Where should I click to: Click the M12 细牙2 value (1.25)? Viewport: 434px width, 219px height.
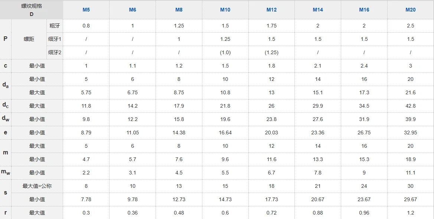(x=271, y=52)
